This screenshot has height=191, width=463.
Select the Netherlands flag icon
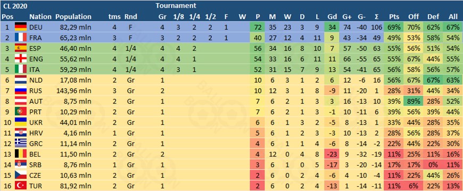point(21,80)
